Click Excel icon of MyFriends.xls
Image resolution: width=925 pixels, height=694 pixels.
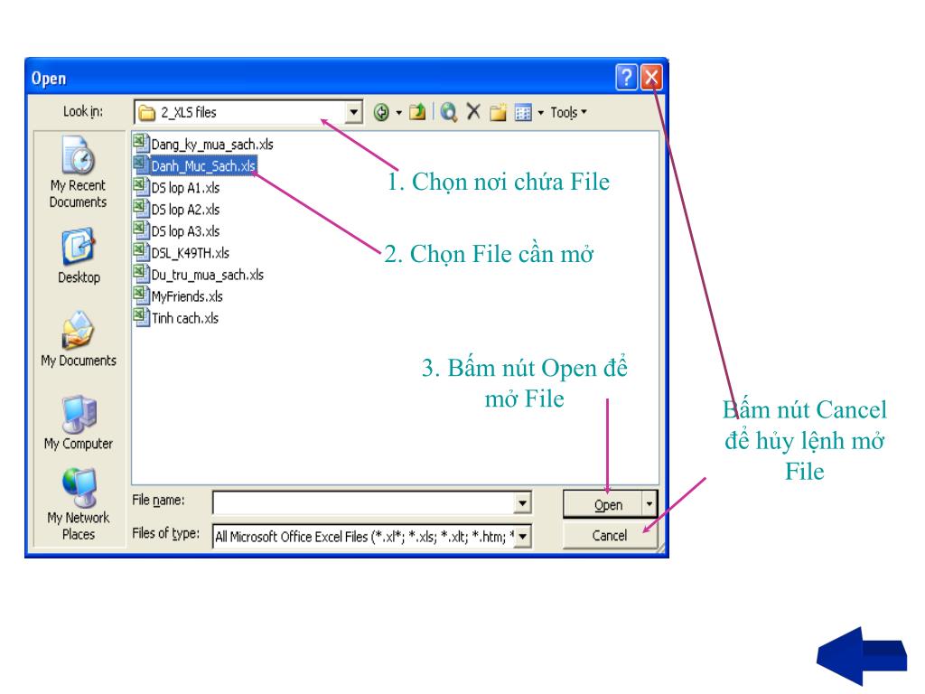pyautogui.click(x=140, y=295)
